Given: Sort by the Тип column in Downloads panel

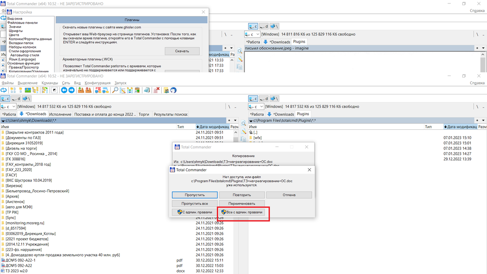Looking at the screenshot, I should point(186,127).
